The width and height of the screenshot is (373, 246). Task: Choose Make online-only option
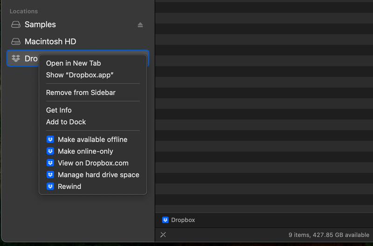pos(85,151)
